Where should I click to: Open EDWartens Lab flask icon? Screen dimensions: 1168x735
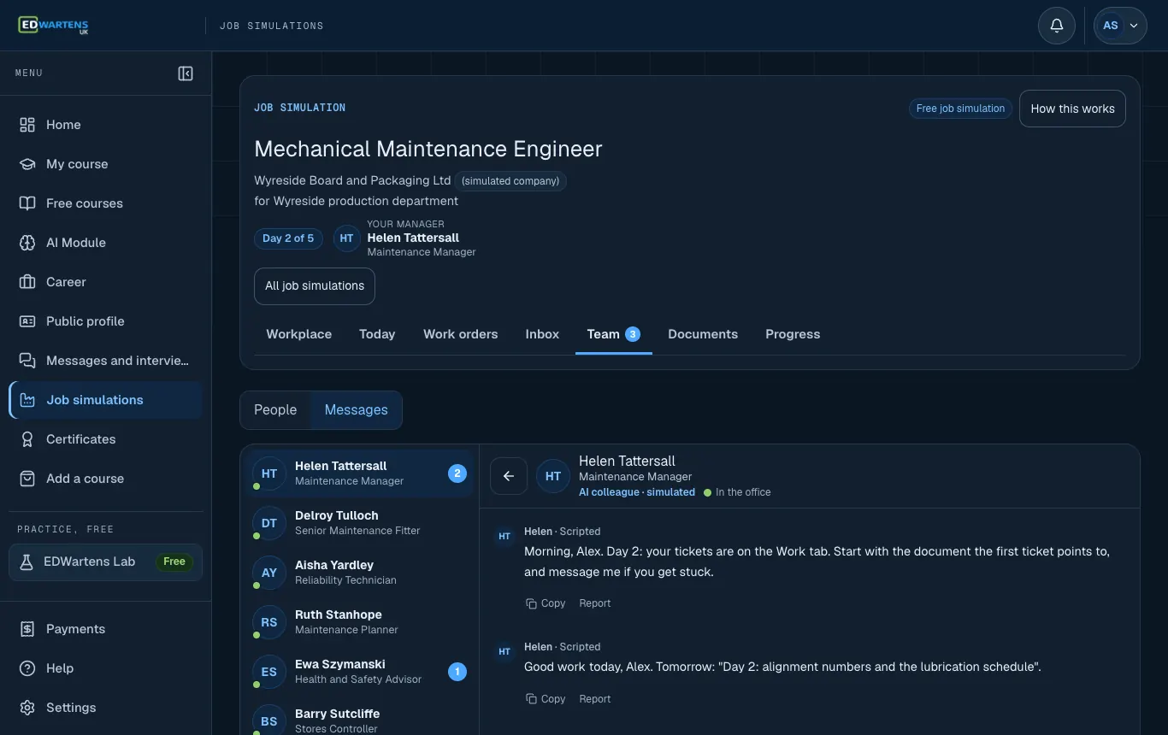coord(27,562)
